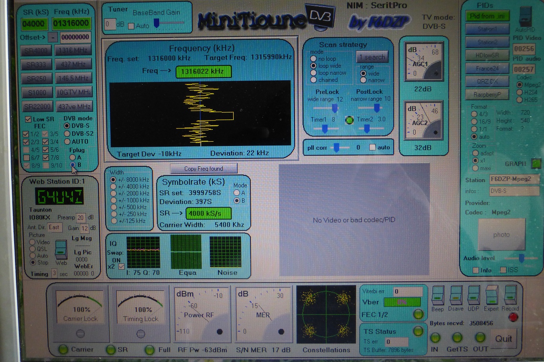Click the offset minus sign button
Screen dimensions: 544x362
(53, 37)
